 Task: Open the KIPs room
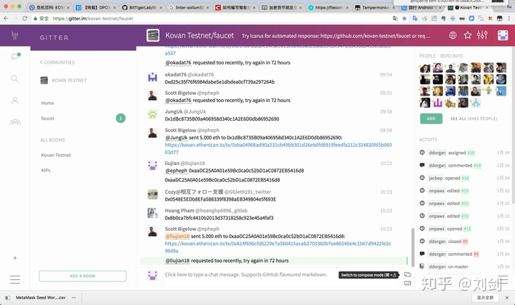[x=46, y=171]
